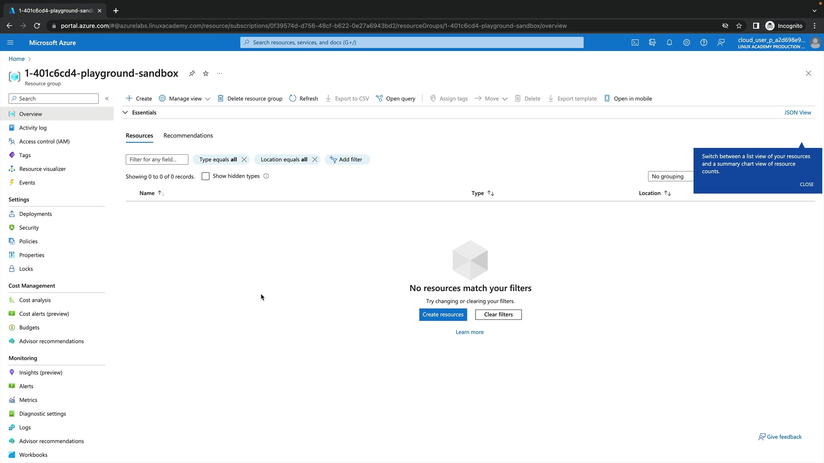Open the JSON View link

click(x=797, y=112)
